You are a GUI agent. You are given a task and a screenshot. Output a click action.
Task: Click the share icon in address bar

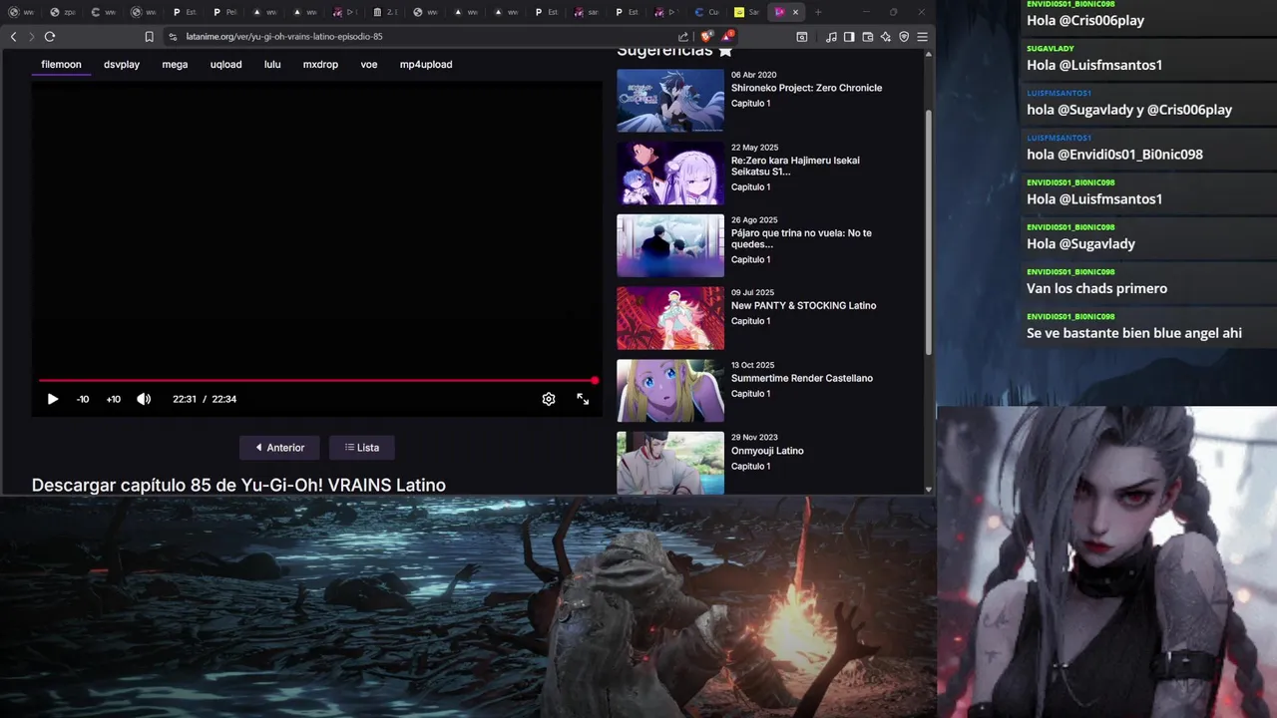tap(683, 36)
